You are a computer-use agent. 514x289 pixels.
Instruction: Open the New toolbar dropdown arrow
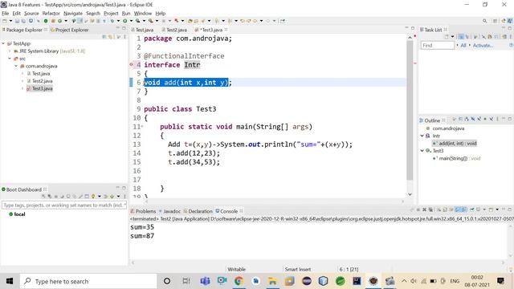pos(10,21)
